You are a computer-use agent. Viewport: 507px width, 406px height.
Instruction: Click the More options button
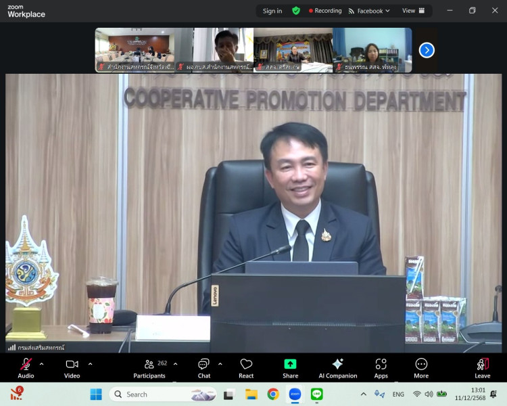pyautogui.click(x=421, y=367)
